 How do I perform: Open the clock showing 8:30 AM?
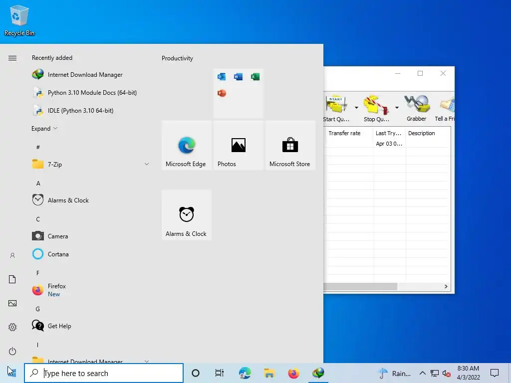tap(468, 373)
